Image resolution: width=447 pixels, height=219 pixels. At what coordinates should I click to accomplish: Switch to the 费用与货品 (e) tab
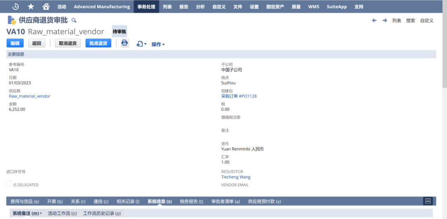[25, 201]
